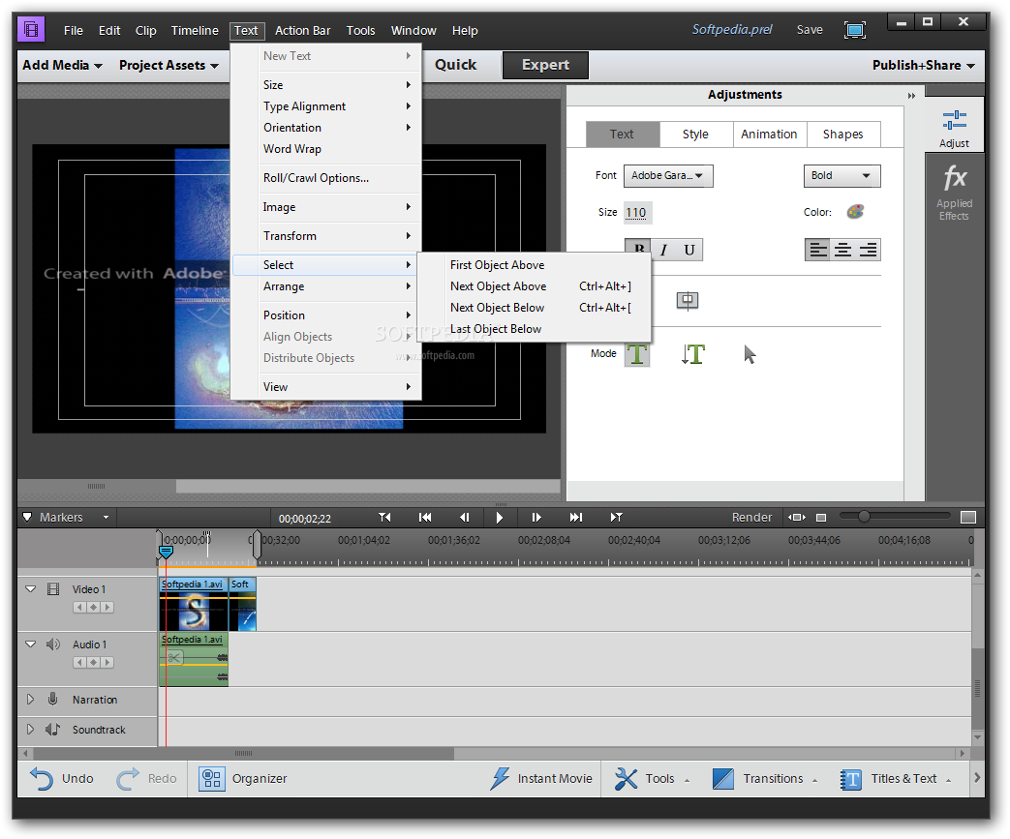The image size is (1010, 839).
Task: Toggle italic text style
Action: [663, 250]
